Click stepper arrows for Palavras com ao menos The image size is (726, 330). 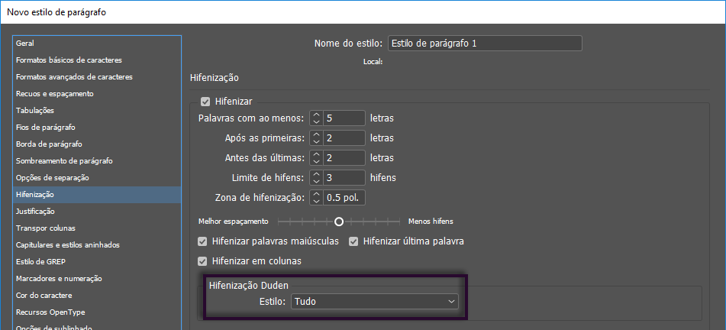[x=316, y=118]
